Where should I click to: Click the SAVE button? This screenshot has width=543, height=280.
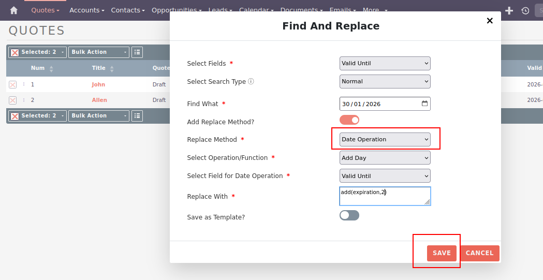(442, 253)
